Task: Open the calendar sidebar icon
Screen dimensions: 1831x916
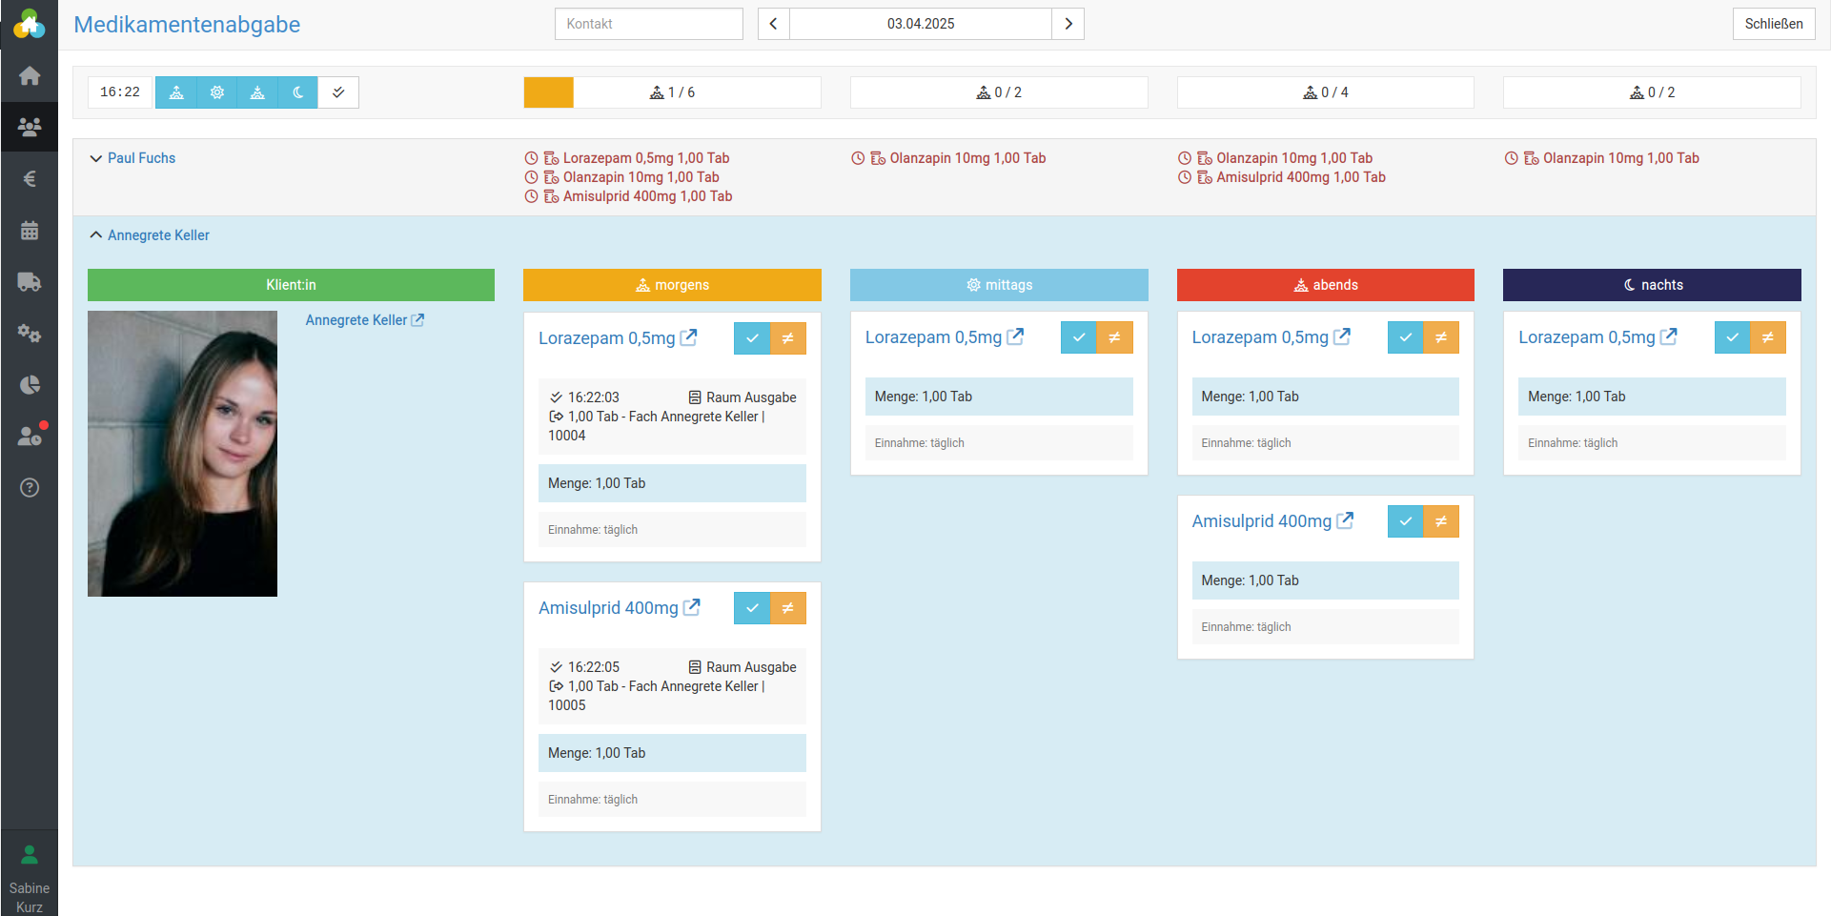Action: (30, 231)
